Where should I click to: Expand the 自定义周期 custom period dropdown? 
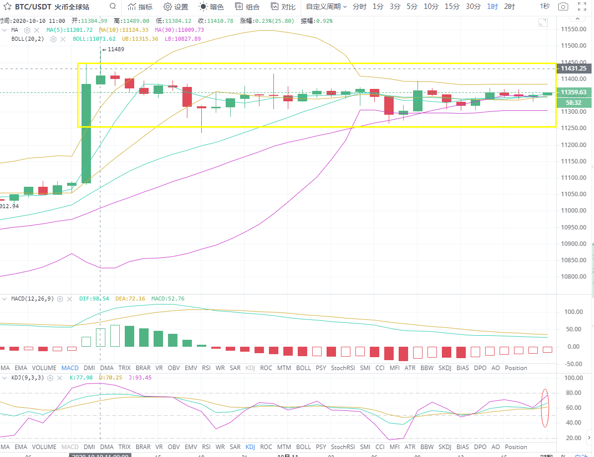coord(326,6)
